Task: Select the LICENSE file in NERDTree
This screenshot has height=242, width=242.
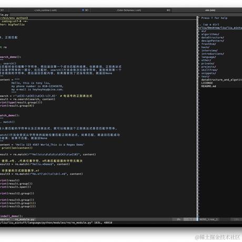Action: click(x=207, y=83)
